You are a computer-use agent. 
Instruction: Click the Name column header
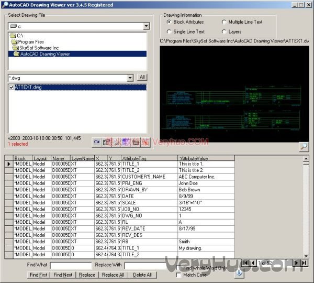tap(61, 158)
